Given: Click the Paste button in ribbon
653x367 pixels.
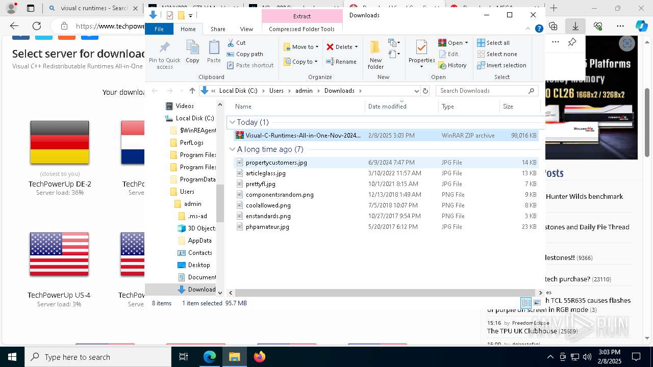Looking at the screenshot, I should click(214, 52).
